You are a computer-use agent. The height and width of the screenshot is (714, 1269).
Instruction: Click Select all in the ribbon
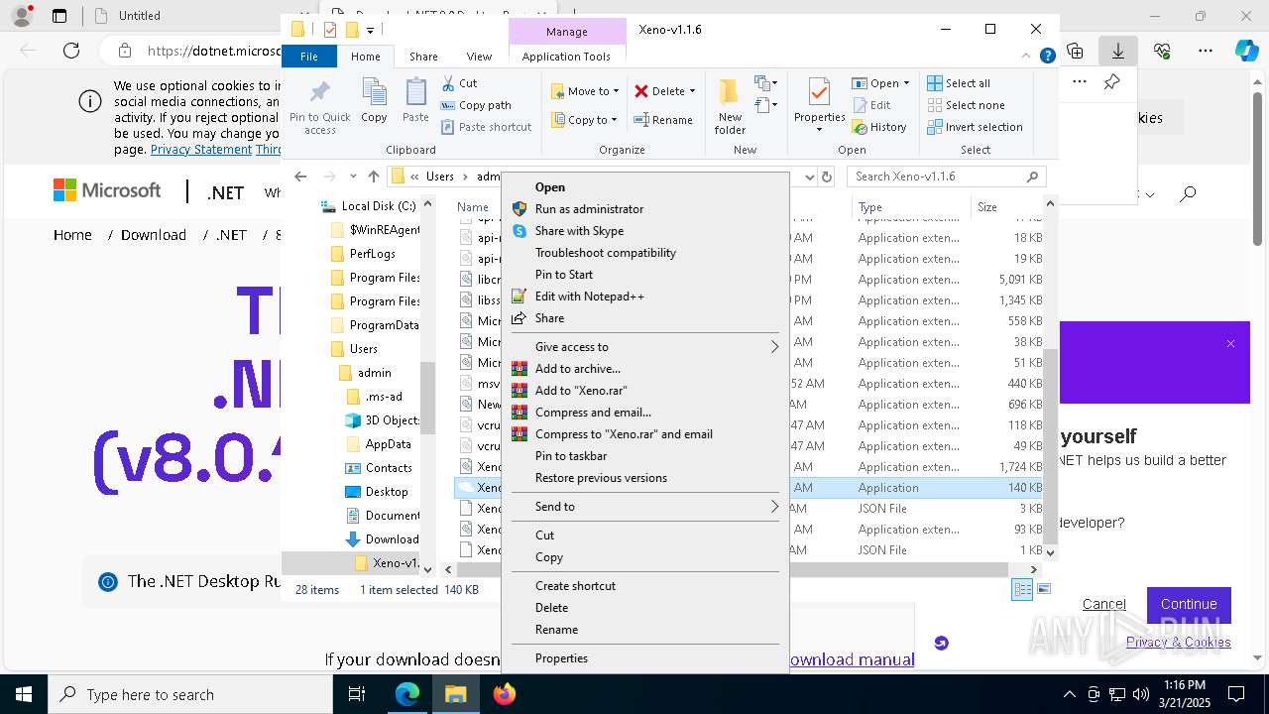coord(959,83)
